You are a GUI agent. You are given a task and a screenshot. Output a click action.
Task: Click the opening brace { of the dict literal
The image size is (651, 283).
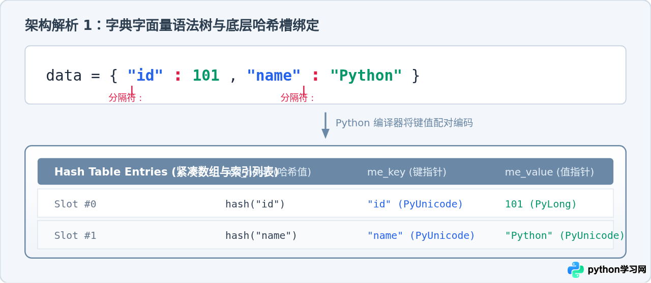113,76
